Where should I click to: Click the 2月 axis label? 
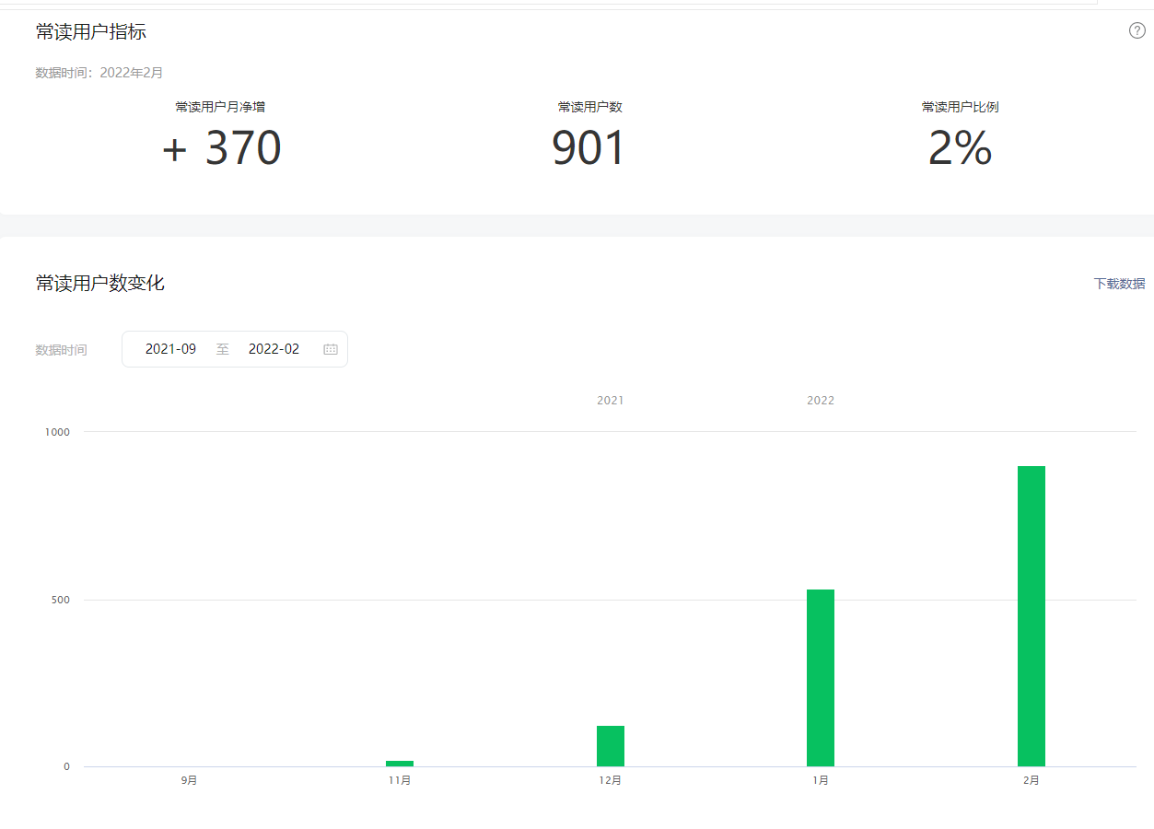(x=1032, y=780)
